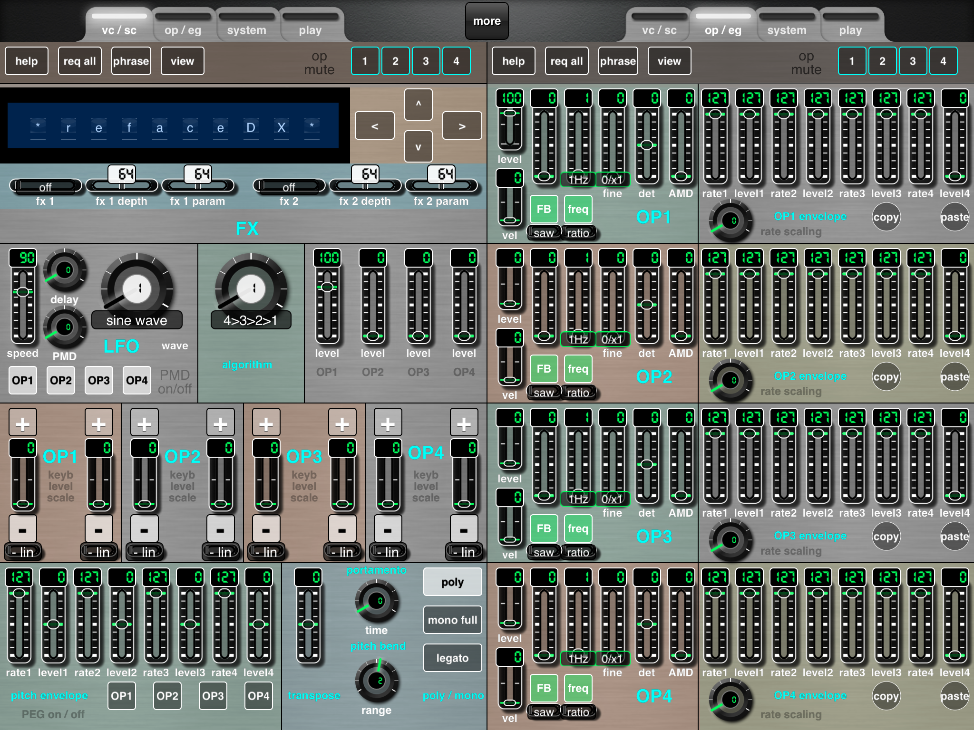This screenshot has width=974, height=730.
Task: Click the OP3 left keyb scale minus button
Action: click(266, 528)
